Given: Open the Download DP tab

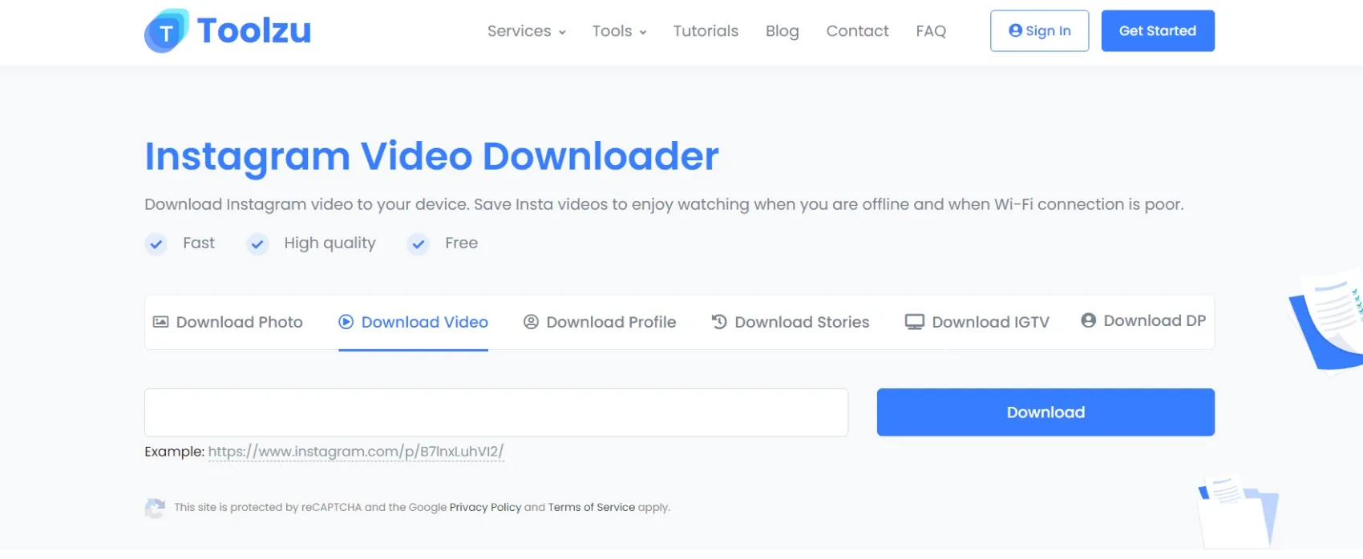Looking at the screenshot, I should tap(1143, 320).
